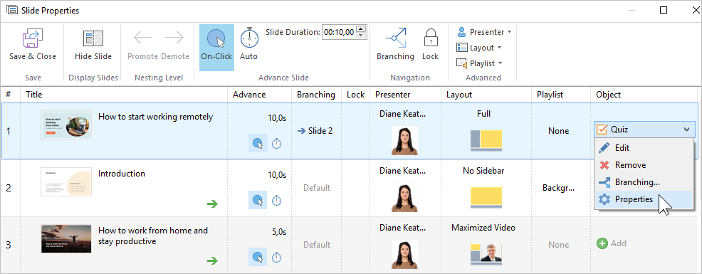Click the Maximized Video layout icon
702x274 pixels.
[486, 255]
